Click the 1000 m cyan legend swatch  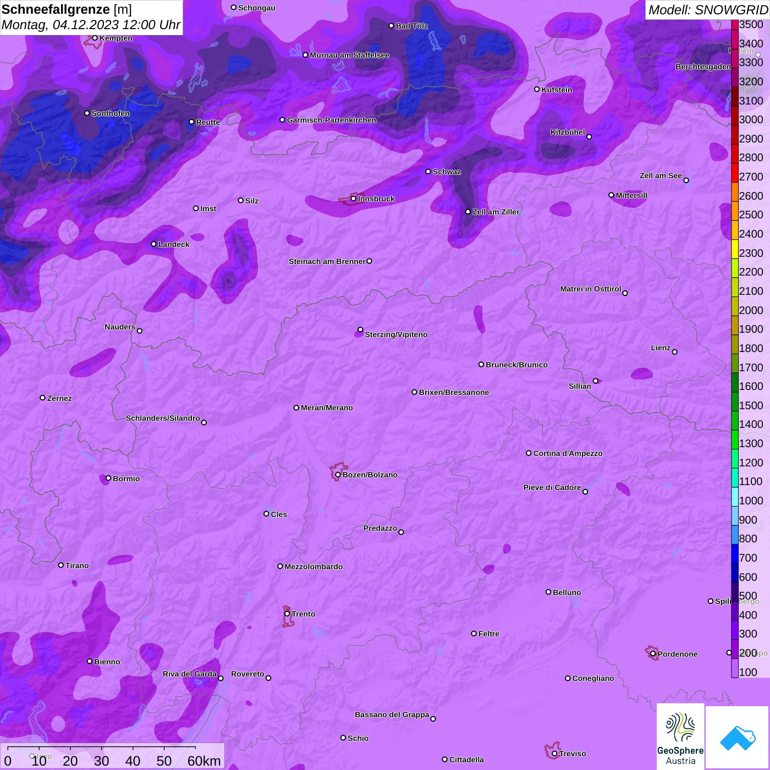click(735, 497)
